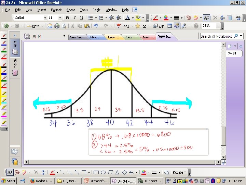Open the File menu
Image resolution: width=246 pixels, height=185 pixels.
[x=8, y=10]
